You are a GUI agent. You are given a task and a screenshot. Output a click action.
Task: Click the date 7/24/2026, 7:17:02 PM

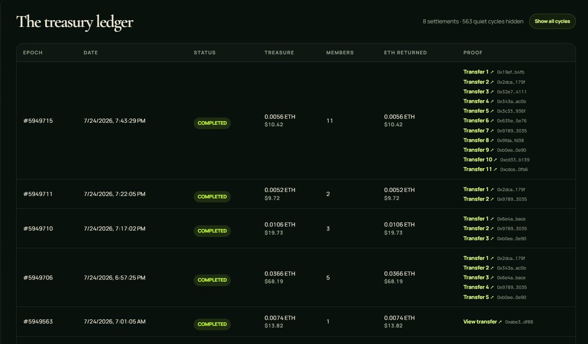[115, 229]
